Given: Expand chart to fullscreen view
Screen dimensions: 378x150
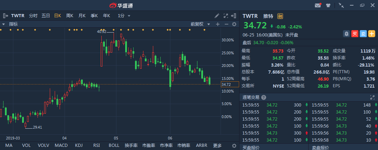Looking at the screenshot, I should coord(225,16).
